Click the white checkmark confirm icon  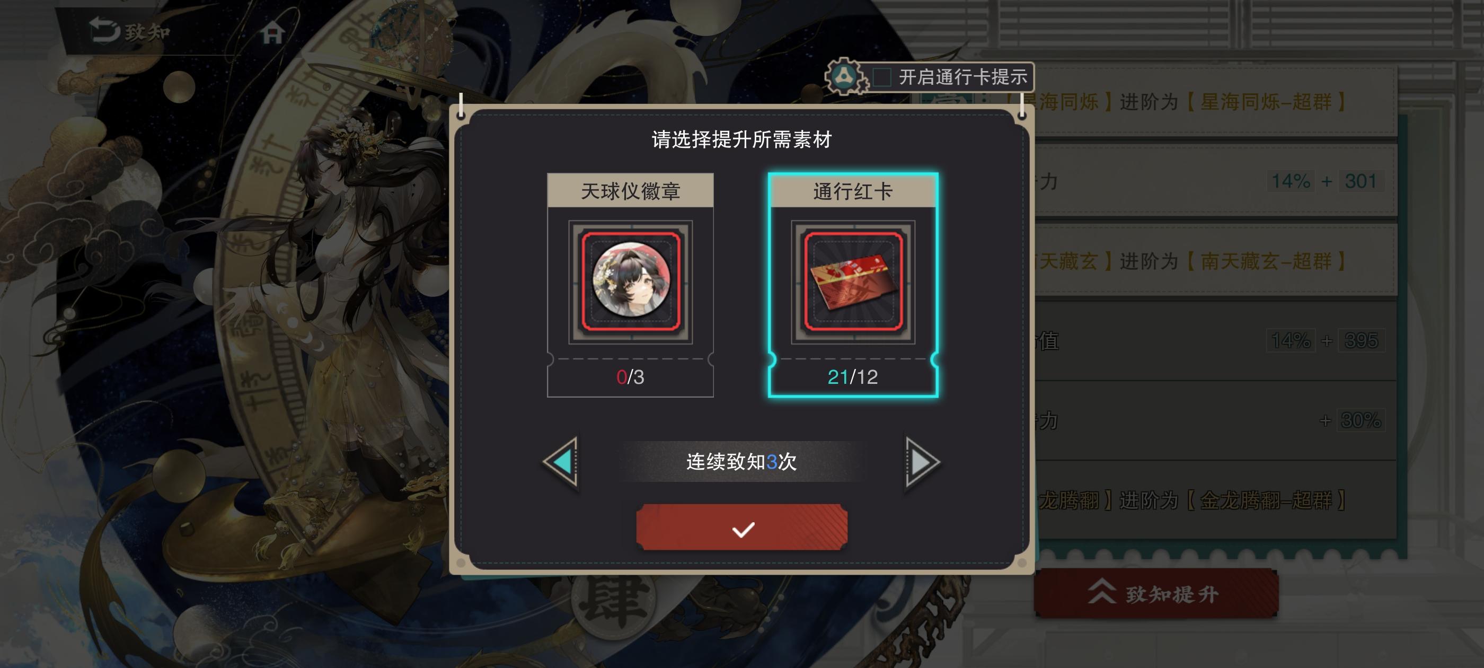click(x=743, y=529)
